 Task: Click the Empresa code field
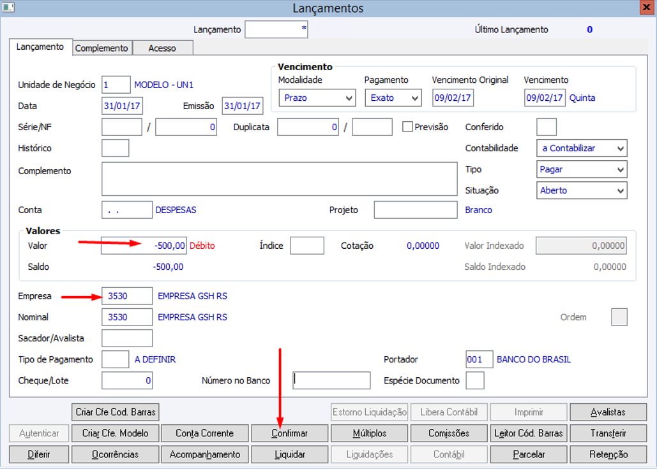127,296
